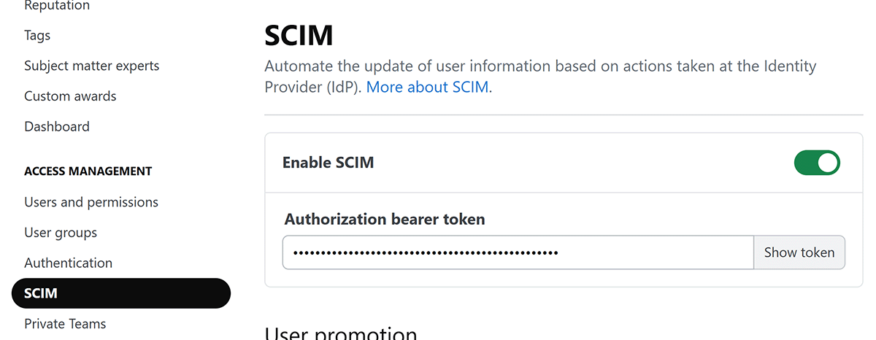Follow the More about SCIM link
The height and width of the screenshot is (340, 876).
click(x=429, y=88)
